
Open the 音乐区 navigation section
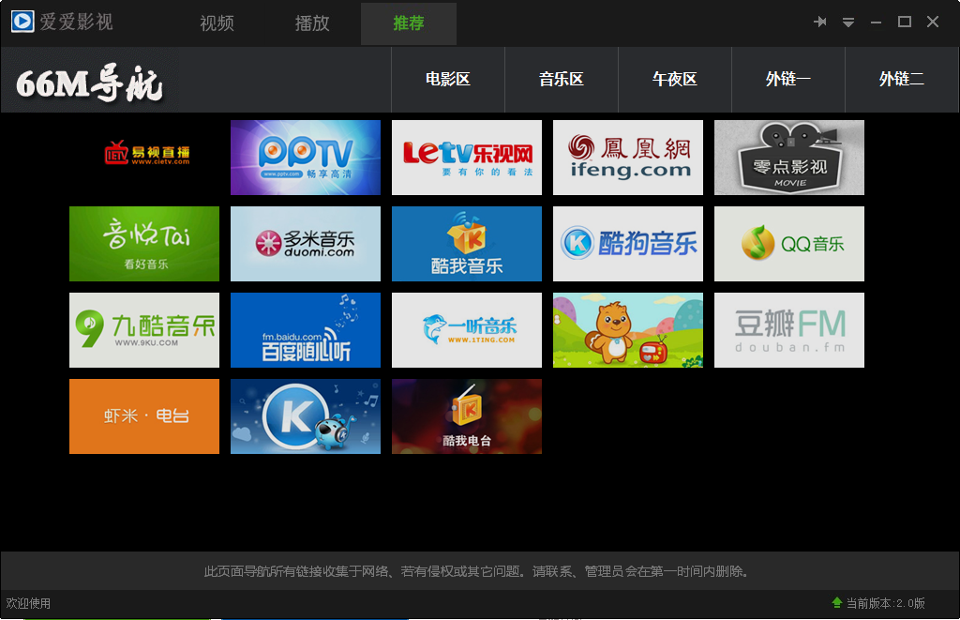pyautogui.click(x=562, y=80)
